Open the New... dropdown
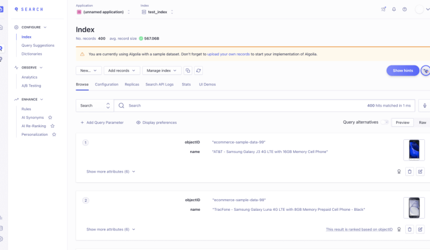The width and height of the screenshot is (430, 250). pos(89,71)
